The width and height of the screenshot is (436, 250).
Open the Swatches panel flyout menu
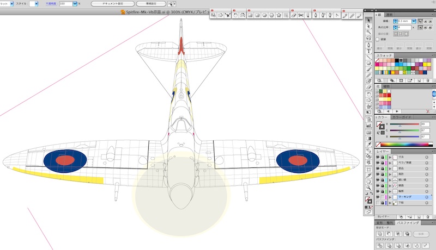pos(434,55)
